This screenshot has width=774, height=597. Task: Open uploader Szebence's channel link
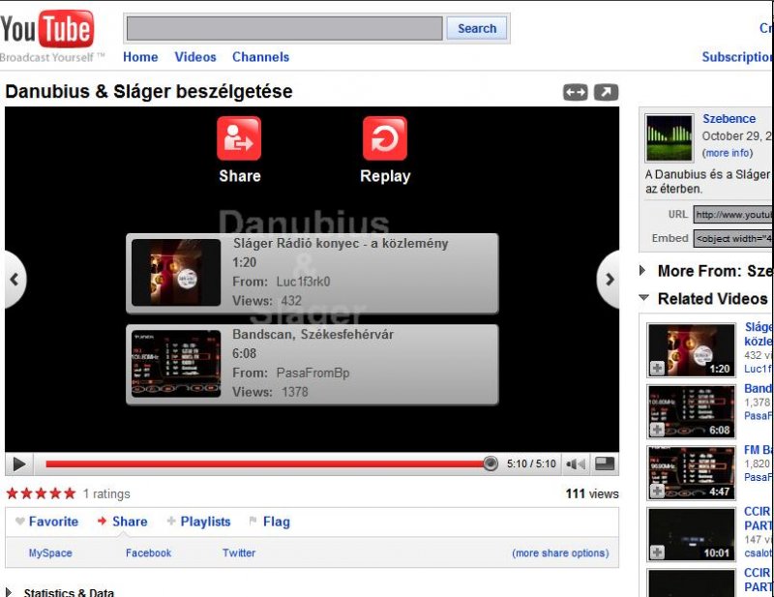[729, 119]
